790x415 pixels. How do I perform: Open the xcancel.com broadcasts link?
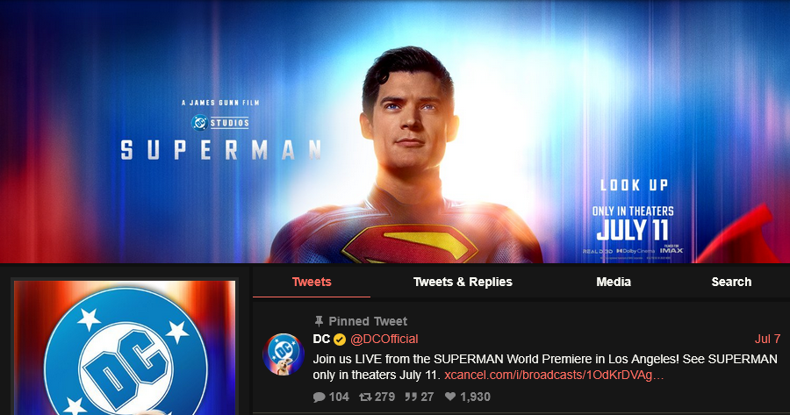point(554,376)
